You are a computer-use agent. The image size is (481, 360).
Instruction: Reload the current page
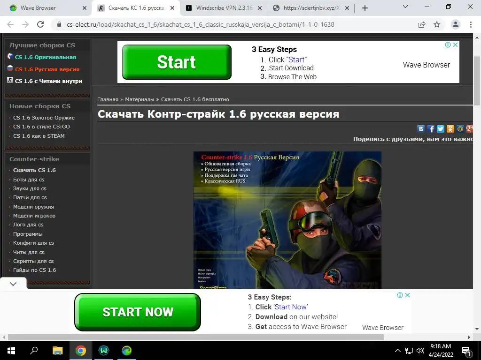point(40,24)
